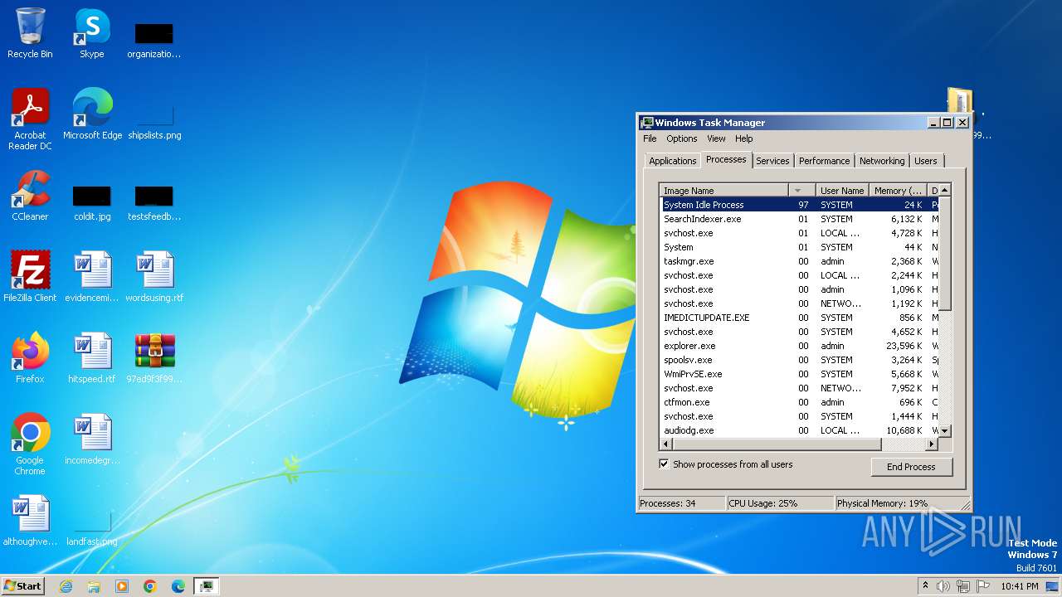1062x597 pixels.
Task: Open the View menu in Task Manager
Action: click(716, 138)
